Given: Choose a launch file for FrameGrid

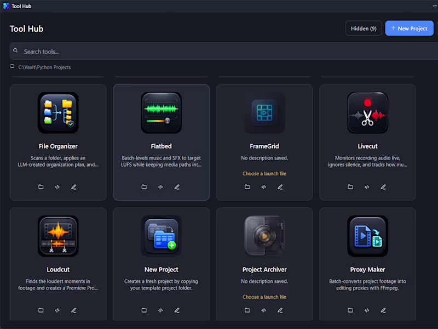Looking at the screenshot, I should tap(264, 173).
